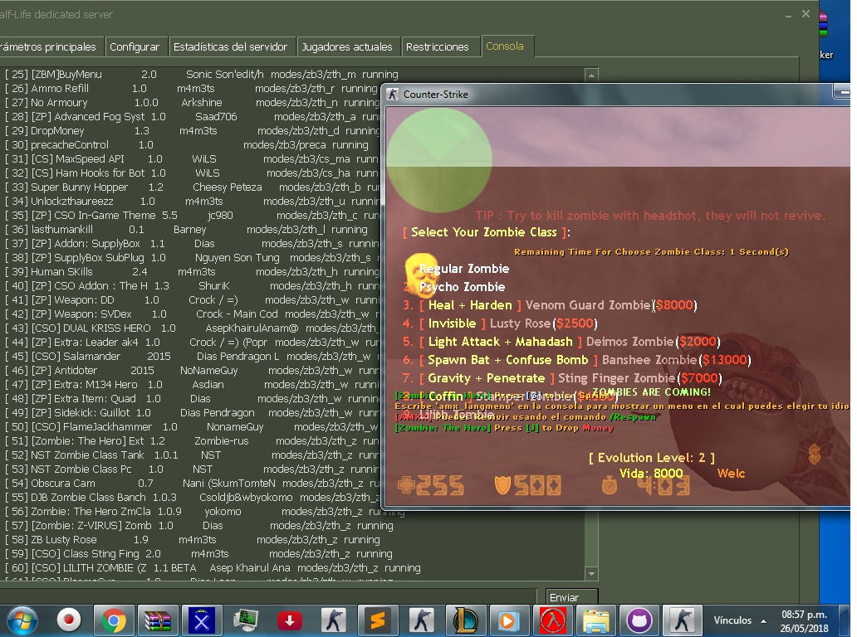Open the red download-arrow app in taskbar
Viewport: 857px width, 637px height.
(x=290, y=620)
